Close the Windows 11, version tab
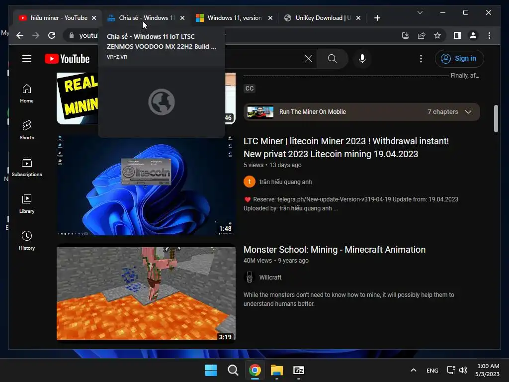The height and width of the screenshot is (382, 509). pos(270,18)
